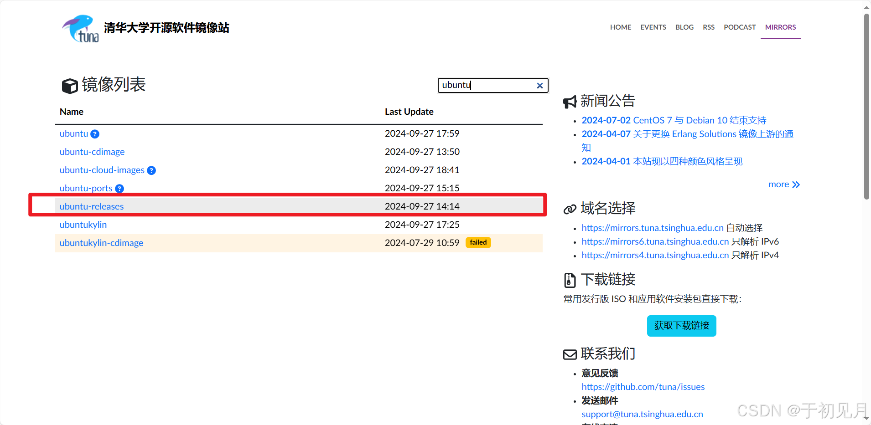Click the more news link
Viewport: 871px width, 425px height.
pos(784,184)
